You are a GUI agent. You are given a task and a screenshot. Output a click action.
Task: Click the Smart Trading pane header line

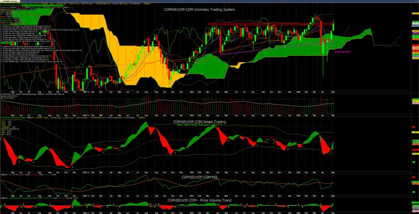[73, 118]
